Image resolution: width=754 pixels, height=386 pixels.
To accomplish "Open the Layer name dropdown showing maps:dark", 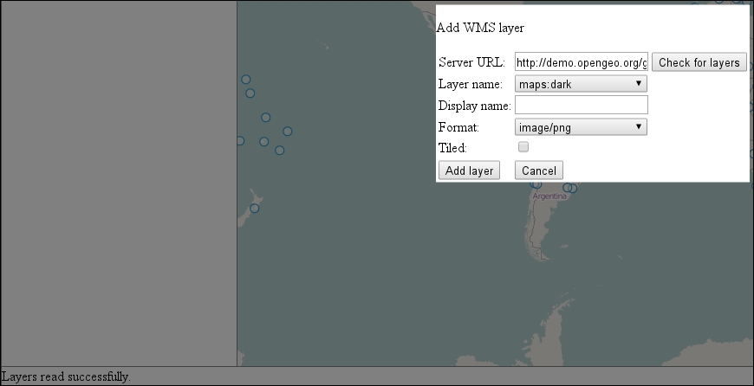I will coord(581,84).
